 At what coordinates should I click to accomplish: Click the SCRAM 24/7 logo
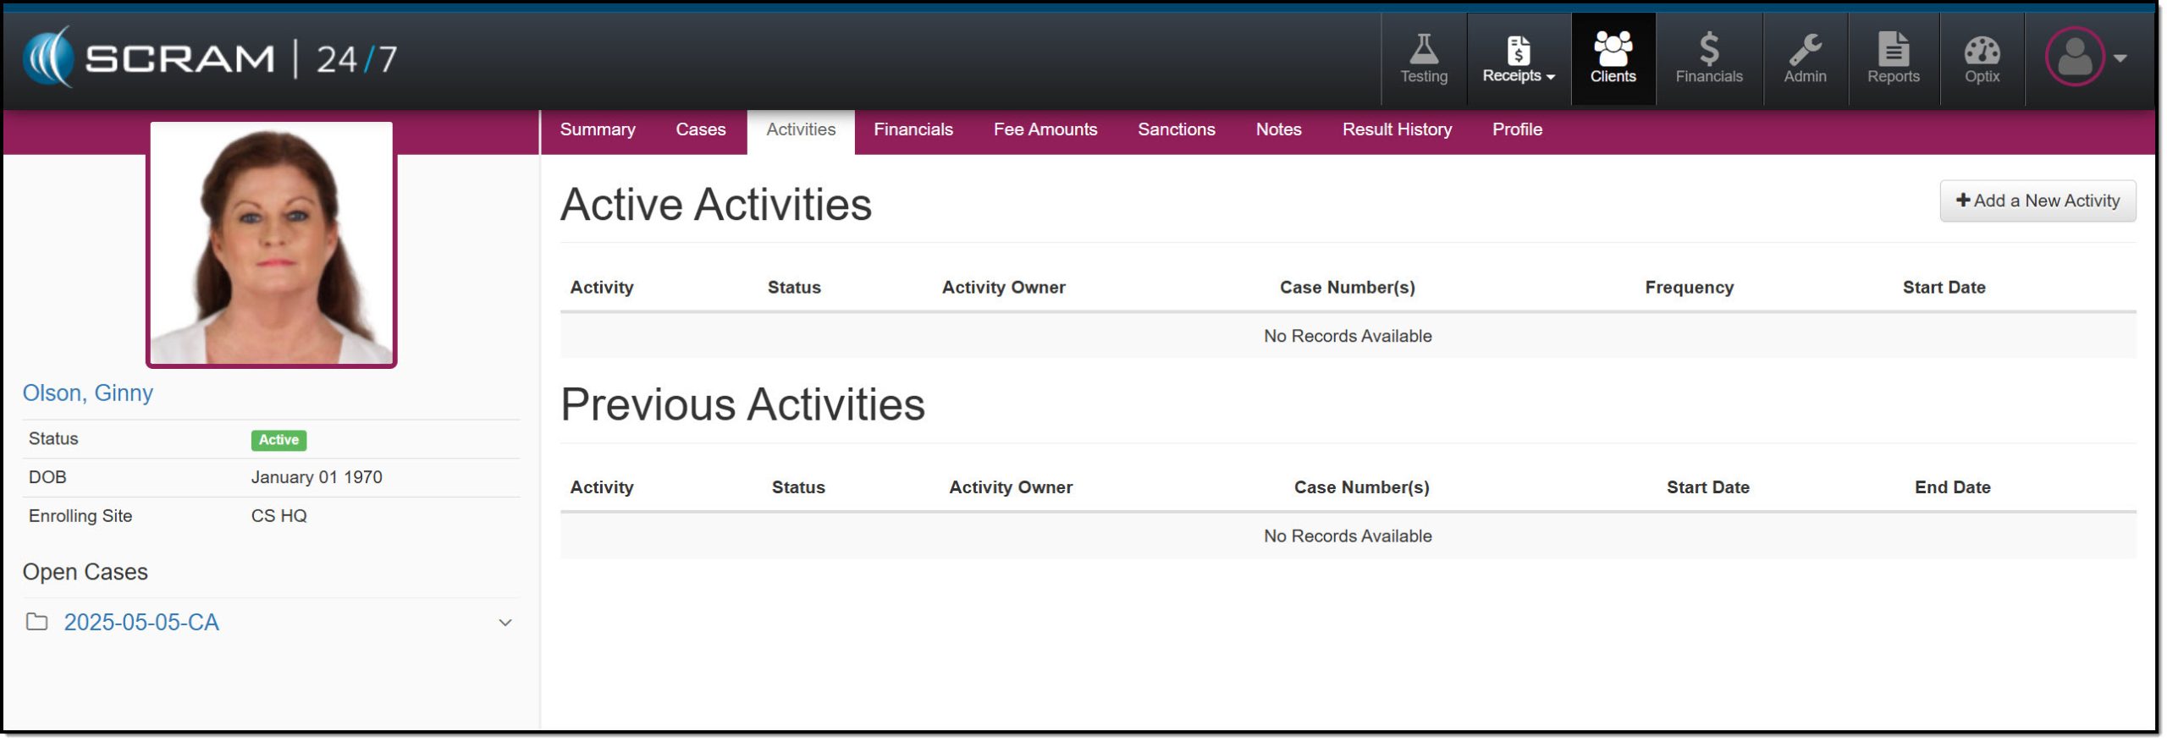pyautogui.click(x=210, y=58)
